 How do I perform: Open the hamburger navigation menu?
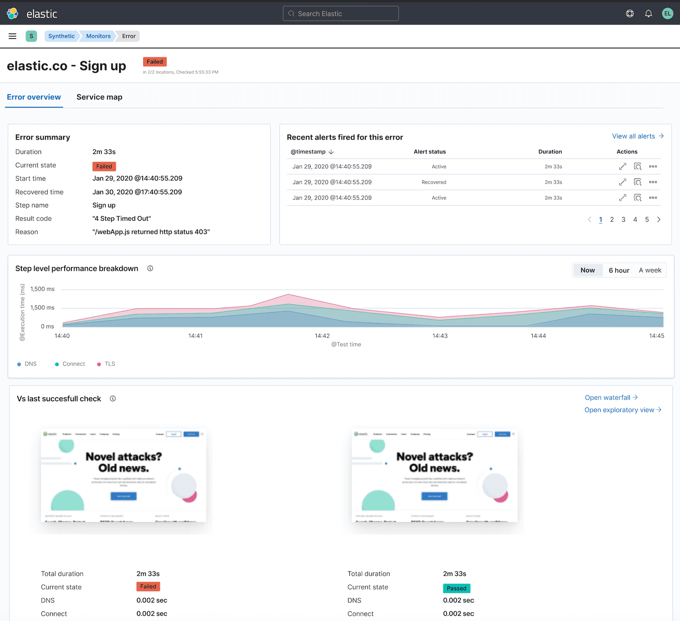tap(13, 36)
